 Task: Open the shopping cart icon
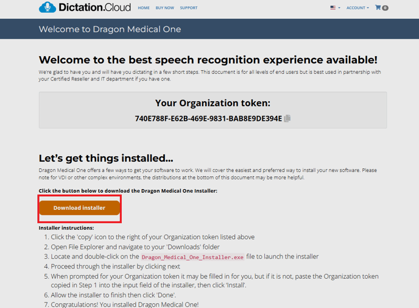point(378,8)
